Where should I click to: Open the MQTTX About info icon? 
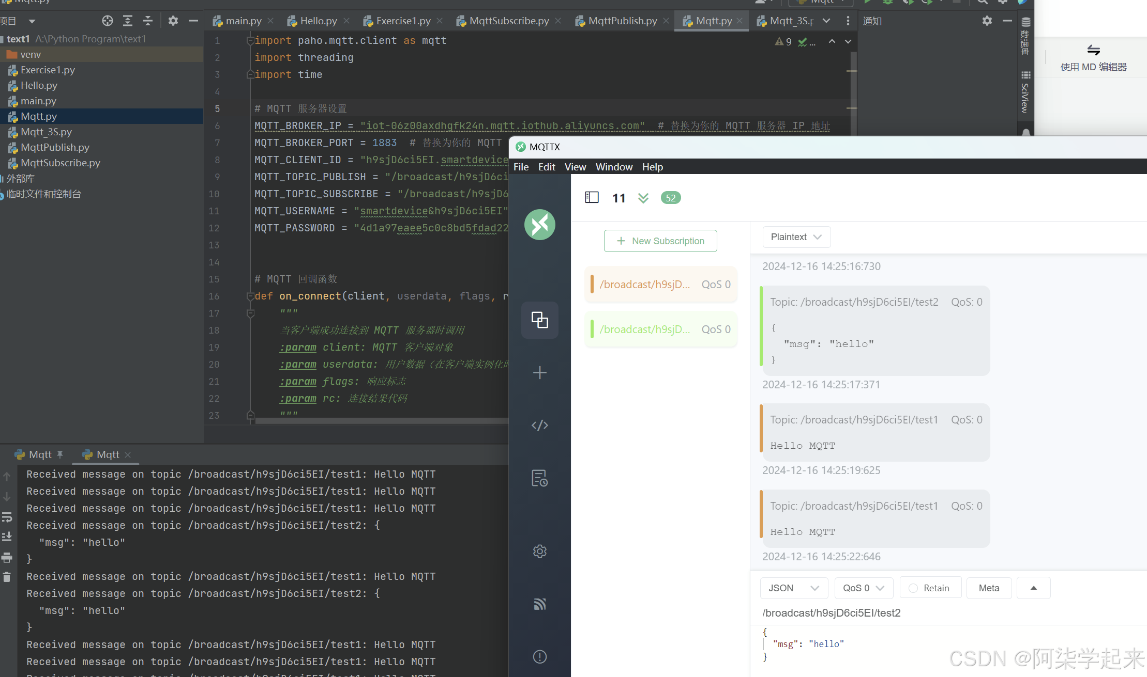pos(539,657)
